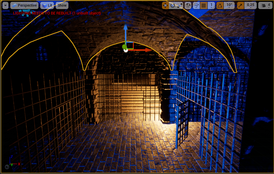This screenshot has height=174, width=274.
Task: Open the Perspective viewport type menu
Action: pos(24,5)
